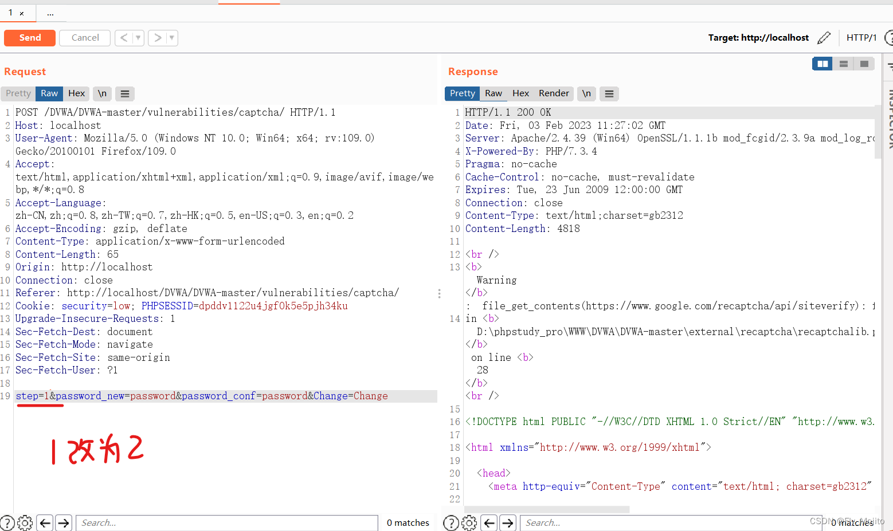Click the previous search match arrow
The height and width of the screenshot is (531, 893).
[44, 522]
